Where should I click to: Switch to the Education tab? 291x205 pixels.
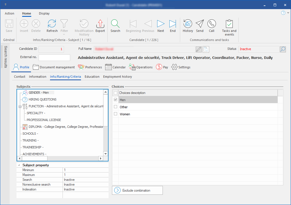click(x=92, y=77)
